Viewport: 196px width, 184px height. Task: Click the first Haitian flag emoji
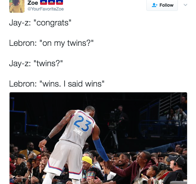pyautogui.click(x=44, y=2)
